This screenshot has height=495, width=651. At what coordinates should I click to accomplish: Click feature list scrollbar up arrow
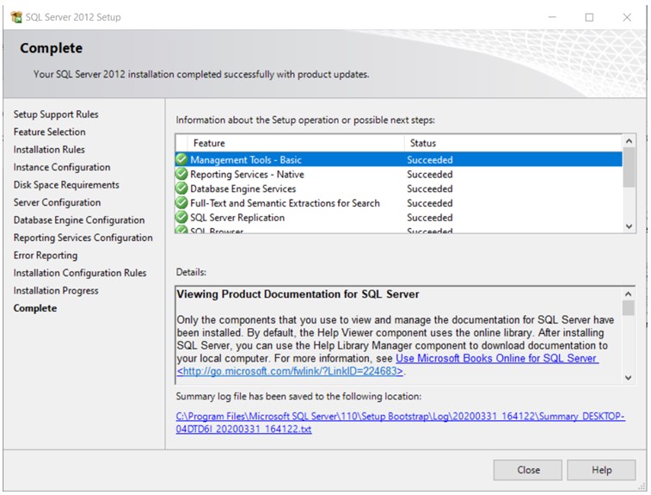(x=629, y=141)
